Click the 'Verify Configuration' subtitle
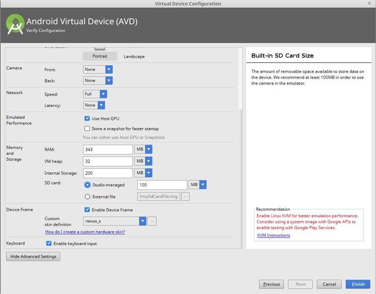 coord(46,30)
